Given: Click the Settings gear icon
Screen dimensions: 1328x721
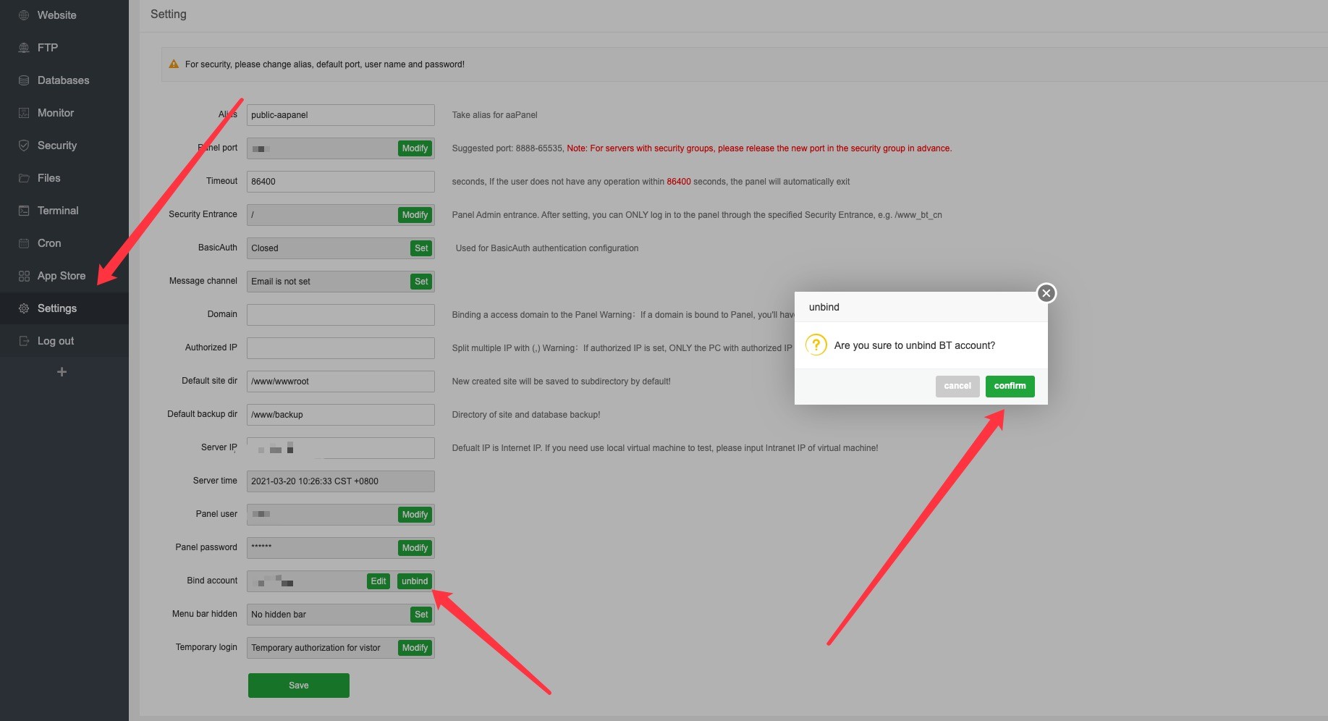Looking at the screenshot, I should (x=24, y=308).
